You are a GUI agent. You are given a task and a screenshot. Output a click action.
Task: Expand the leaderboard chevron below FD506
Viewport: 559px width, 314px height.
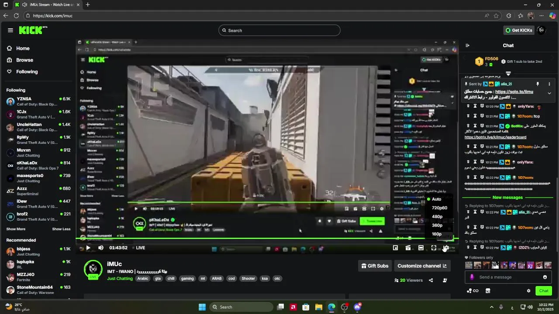point(508,73)
